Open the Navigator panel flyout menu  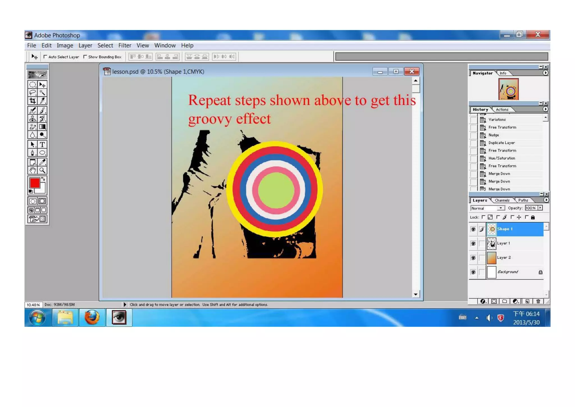coord(545,73)
